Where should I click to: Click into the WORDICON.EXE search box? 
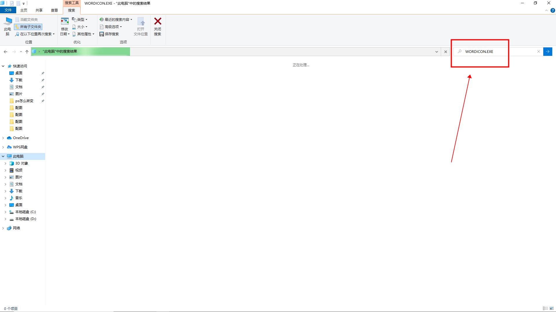pyautogui.click(x=498, y=52)
